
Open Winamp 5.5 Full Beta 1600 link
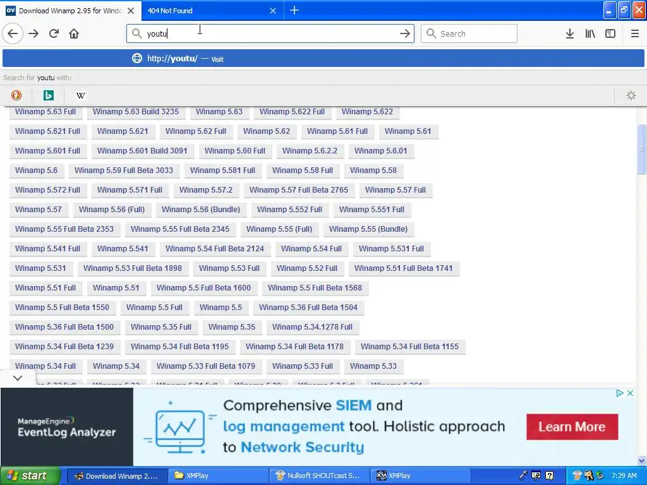203,288
